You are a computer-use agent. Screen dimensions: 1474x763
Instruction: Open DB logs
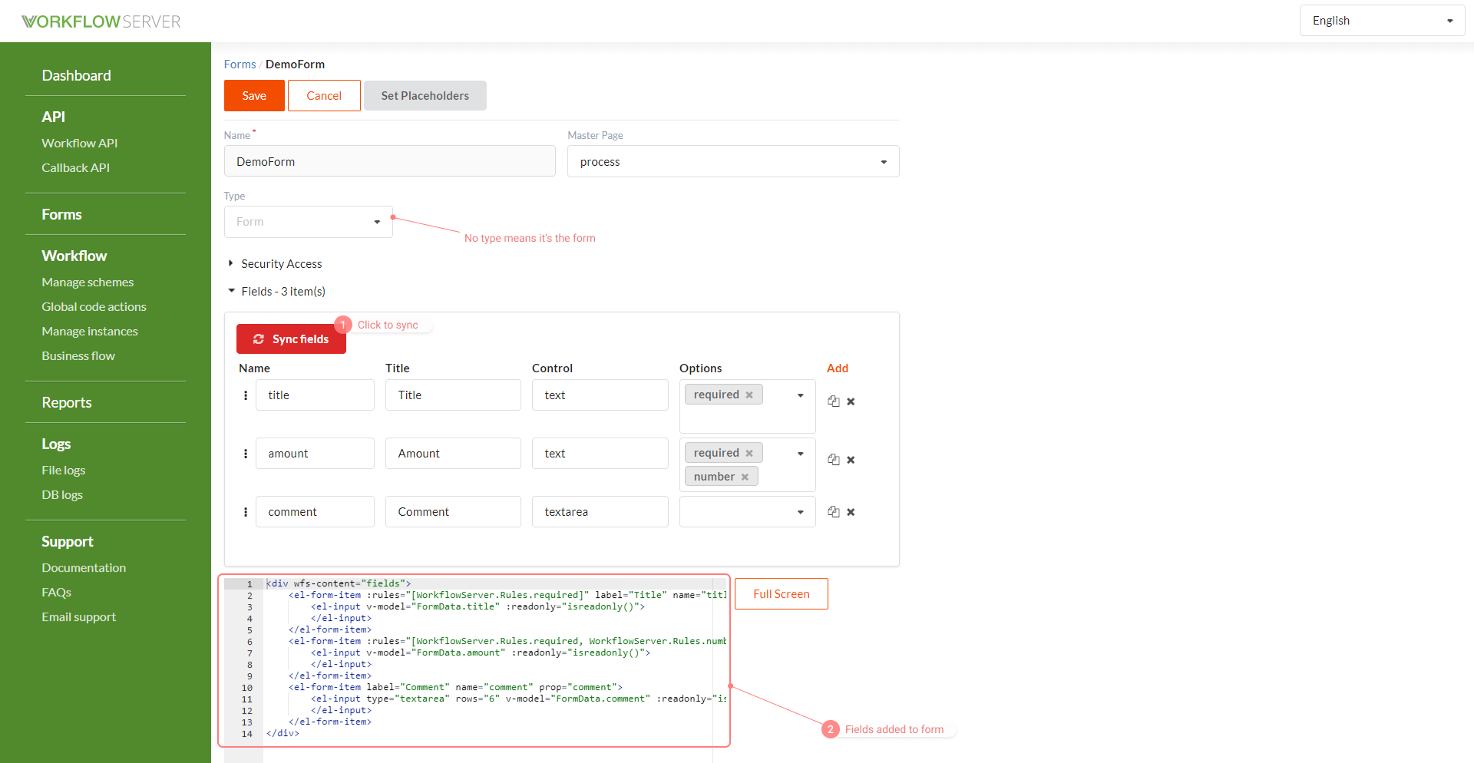(x=62, y=494)
